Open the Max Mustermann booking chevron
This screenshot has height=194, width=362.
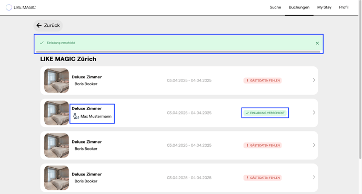pos(314,113)
